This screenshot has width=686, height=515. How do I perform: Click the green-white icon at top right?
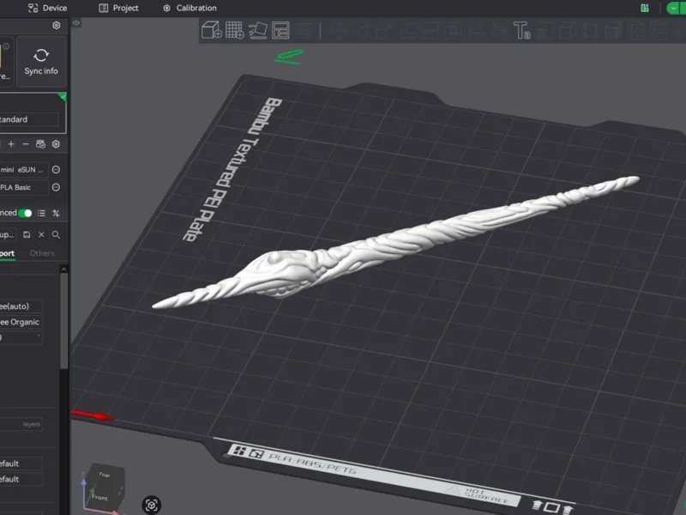(x=645, y=8)
